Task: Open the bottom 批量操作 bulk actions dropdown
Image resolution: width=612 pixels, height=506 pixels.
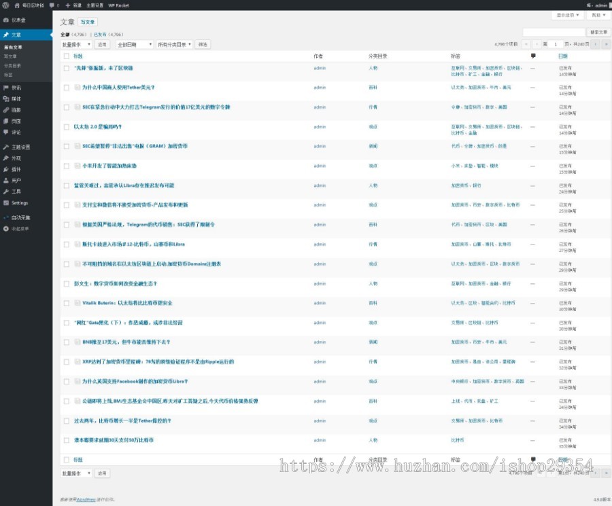Action: click(76, 473)
